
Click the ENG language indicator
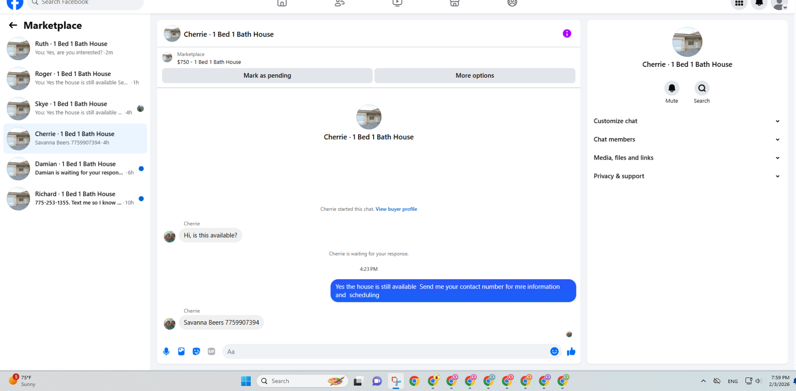point(732,381)
